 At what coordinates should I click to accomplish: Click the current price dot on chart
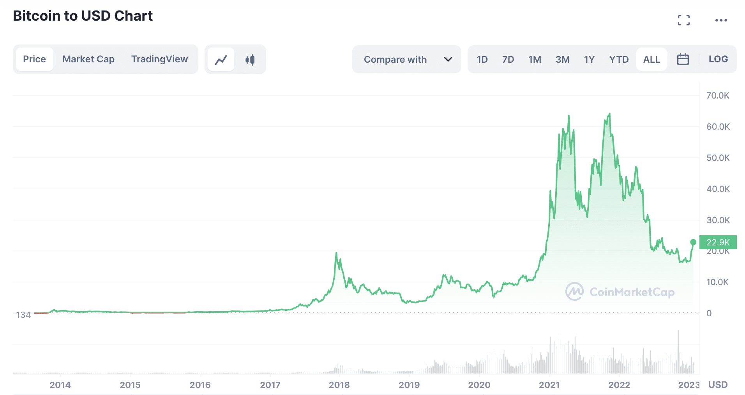click(x=693, y=242)
